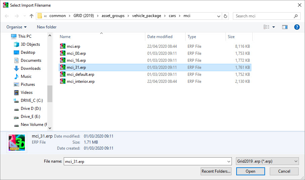305x180 pixels.
Task: Click the mci_16.erp file icon
Action: point(63,60)
